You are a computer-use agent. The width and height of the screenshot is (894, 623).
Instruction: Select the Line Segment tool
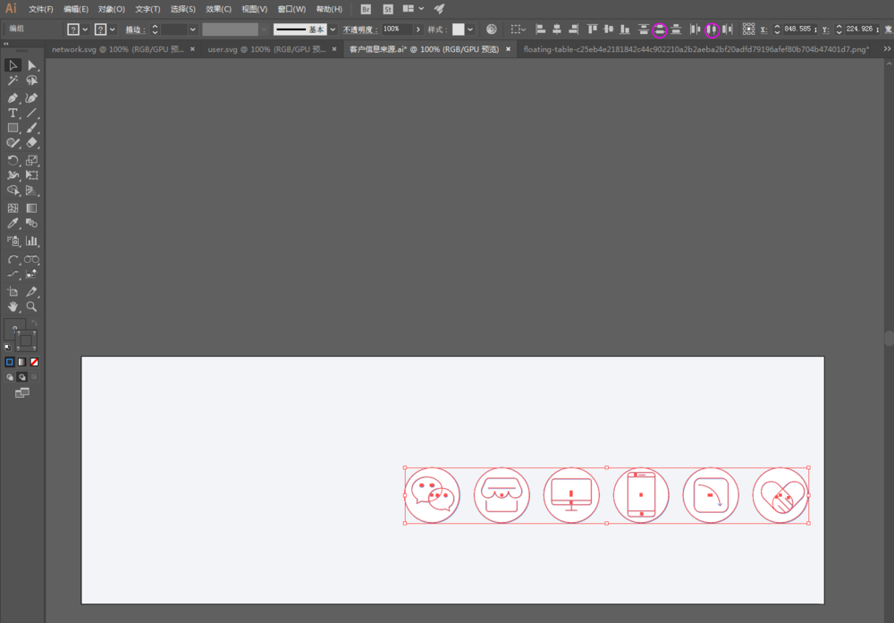click(x=32, y=113)
